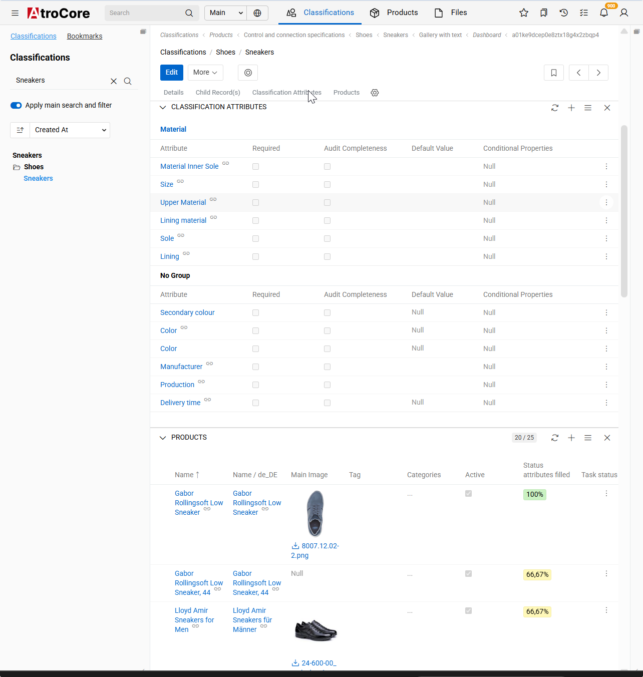Open the More actions dropdown

[x=205, y=73]
